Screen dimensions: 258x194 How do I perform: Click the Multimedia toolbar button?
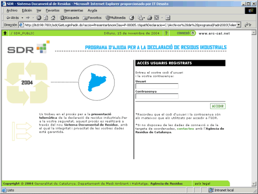click(116, 17)
